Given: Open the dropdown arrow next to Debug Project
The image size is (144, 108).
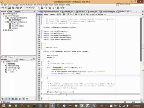Looking at the screenshot, I should (x=60, y=8).
